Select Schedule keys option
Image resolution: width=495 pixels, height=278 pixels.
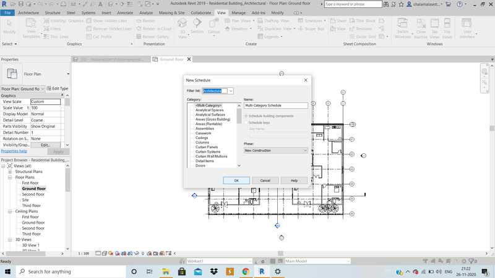pos(257,122)
